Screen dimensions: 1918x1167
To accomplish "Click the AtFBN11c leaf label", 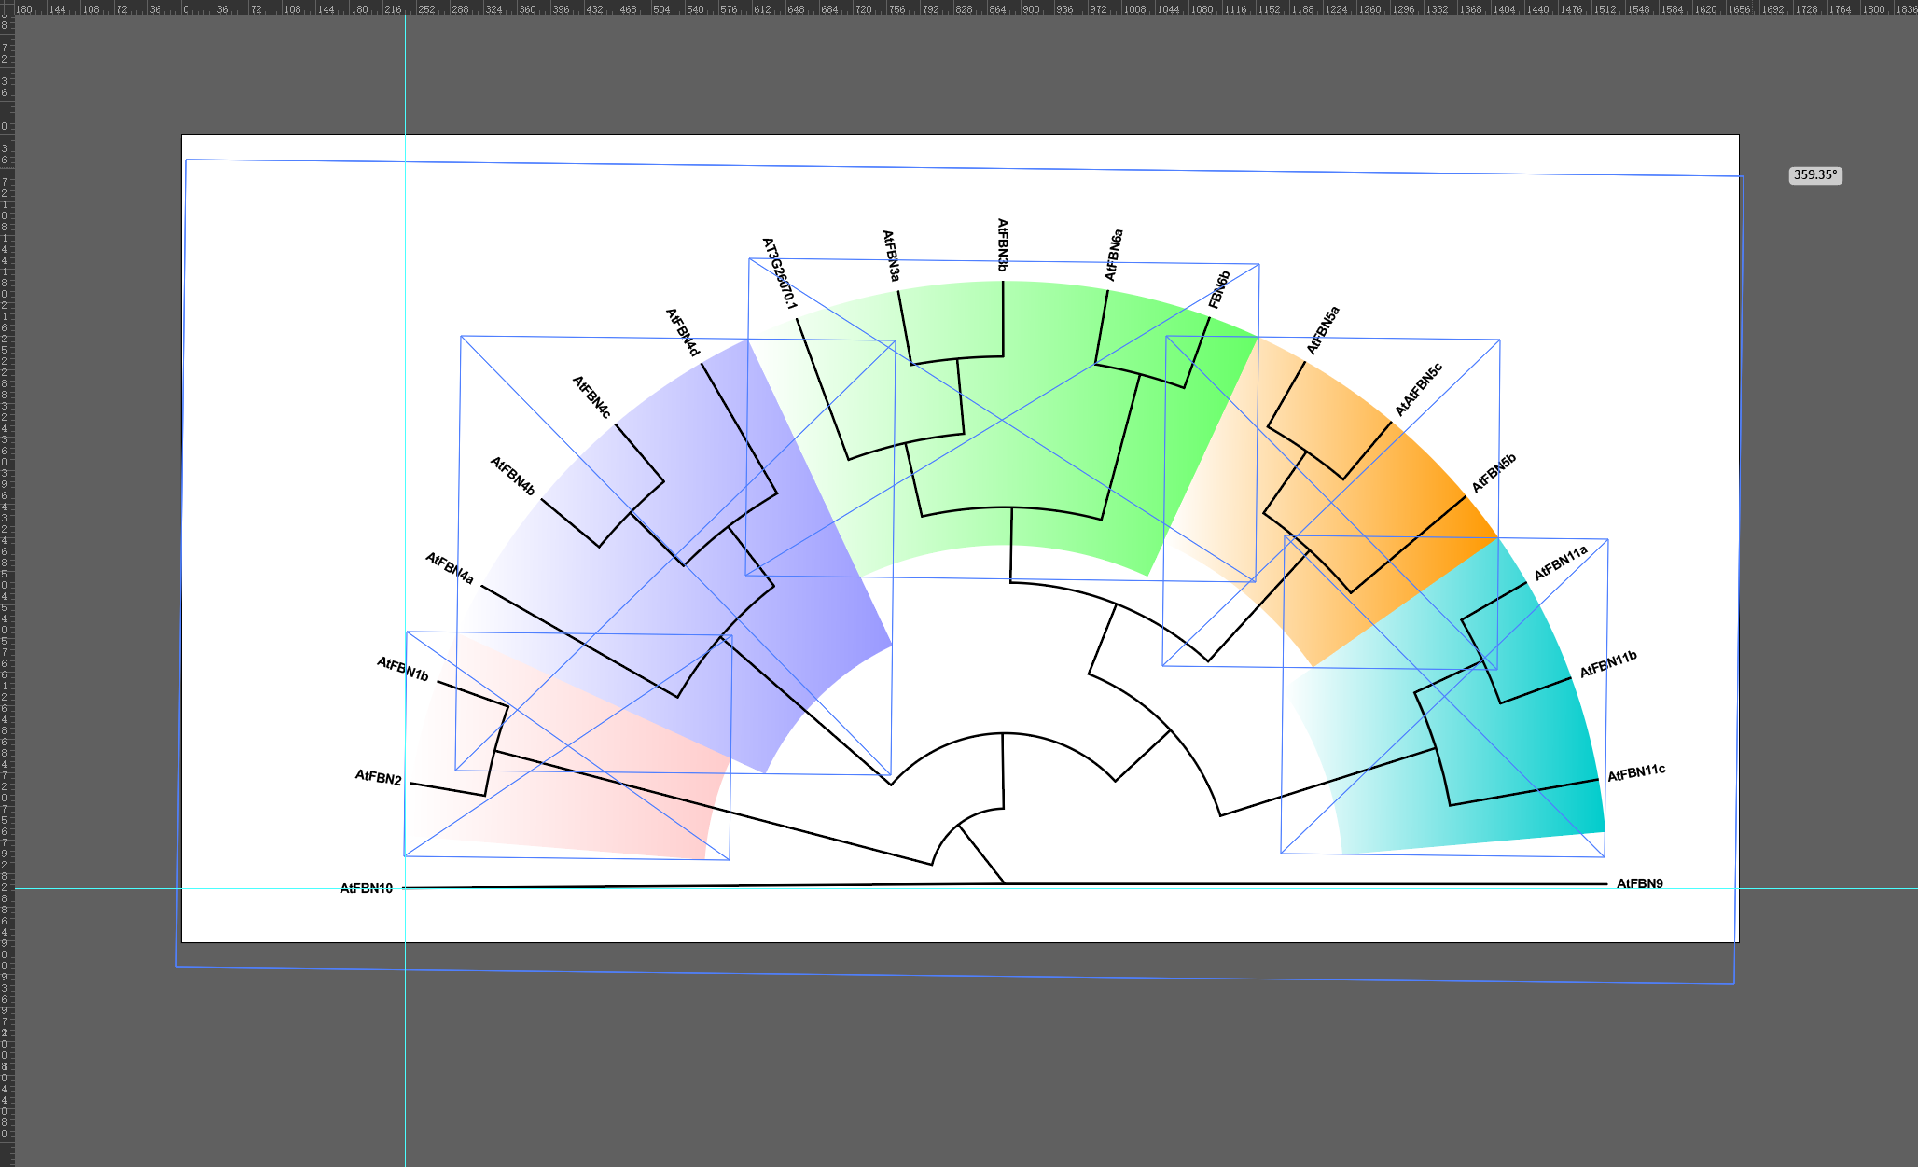I will pos(1636,773).
